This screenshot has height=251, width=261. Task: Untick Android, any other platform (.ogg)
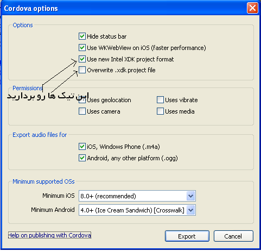point(82,158)
